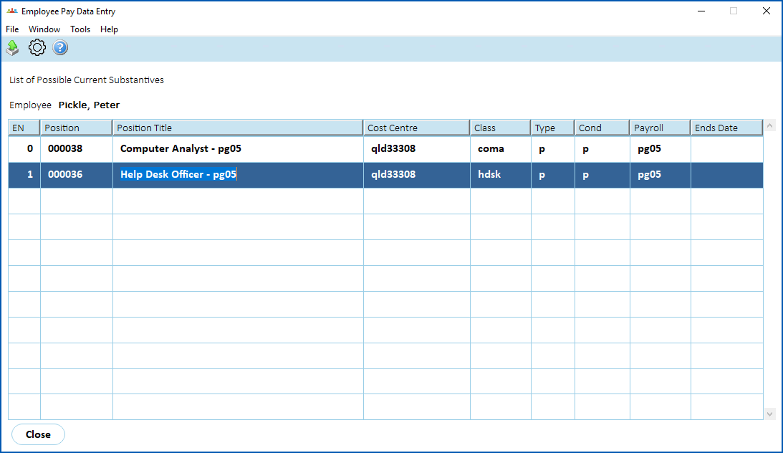Click the Help Desk Officer - pg05 field

pyautogui.click(x=239, y=175)
